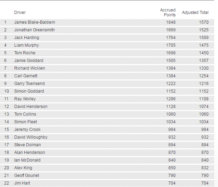
Task: Click Alex King's name
Action: point(24,168)
